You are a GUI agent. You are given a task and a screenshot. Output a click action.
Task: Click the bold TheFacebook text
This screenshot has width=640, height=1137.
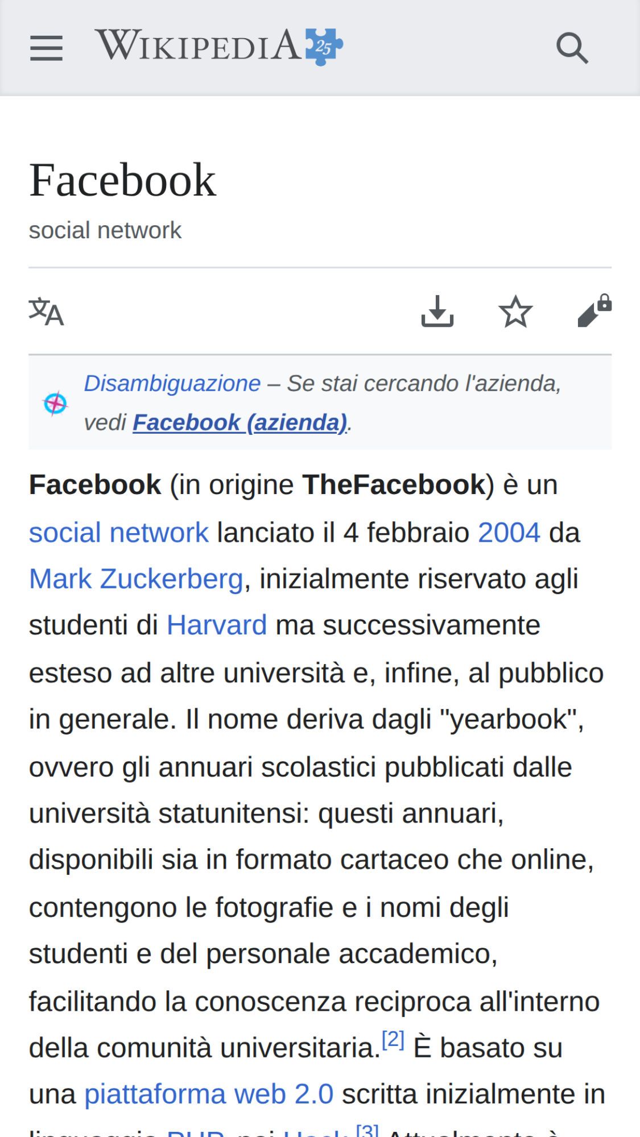(x=394, y=485)
